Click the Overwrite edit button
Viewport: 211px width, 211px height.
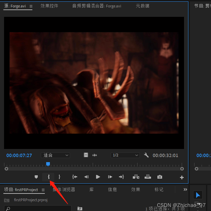(x=148, y=177)
